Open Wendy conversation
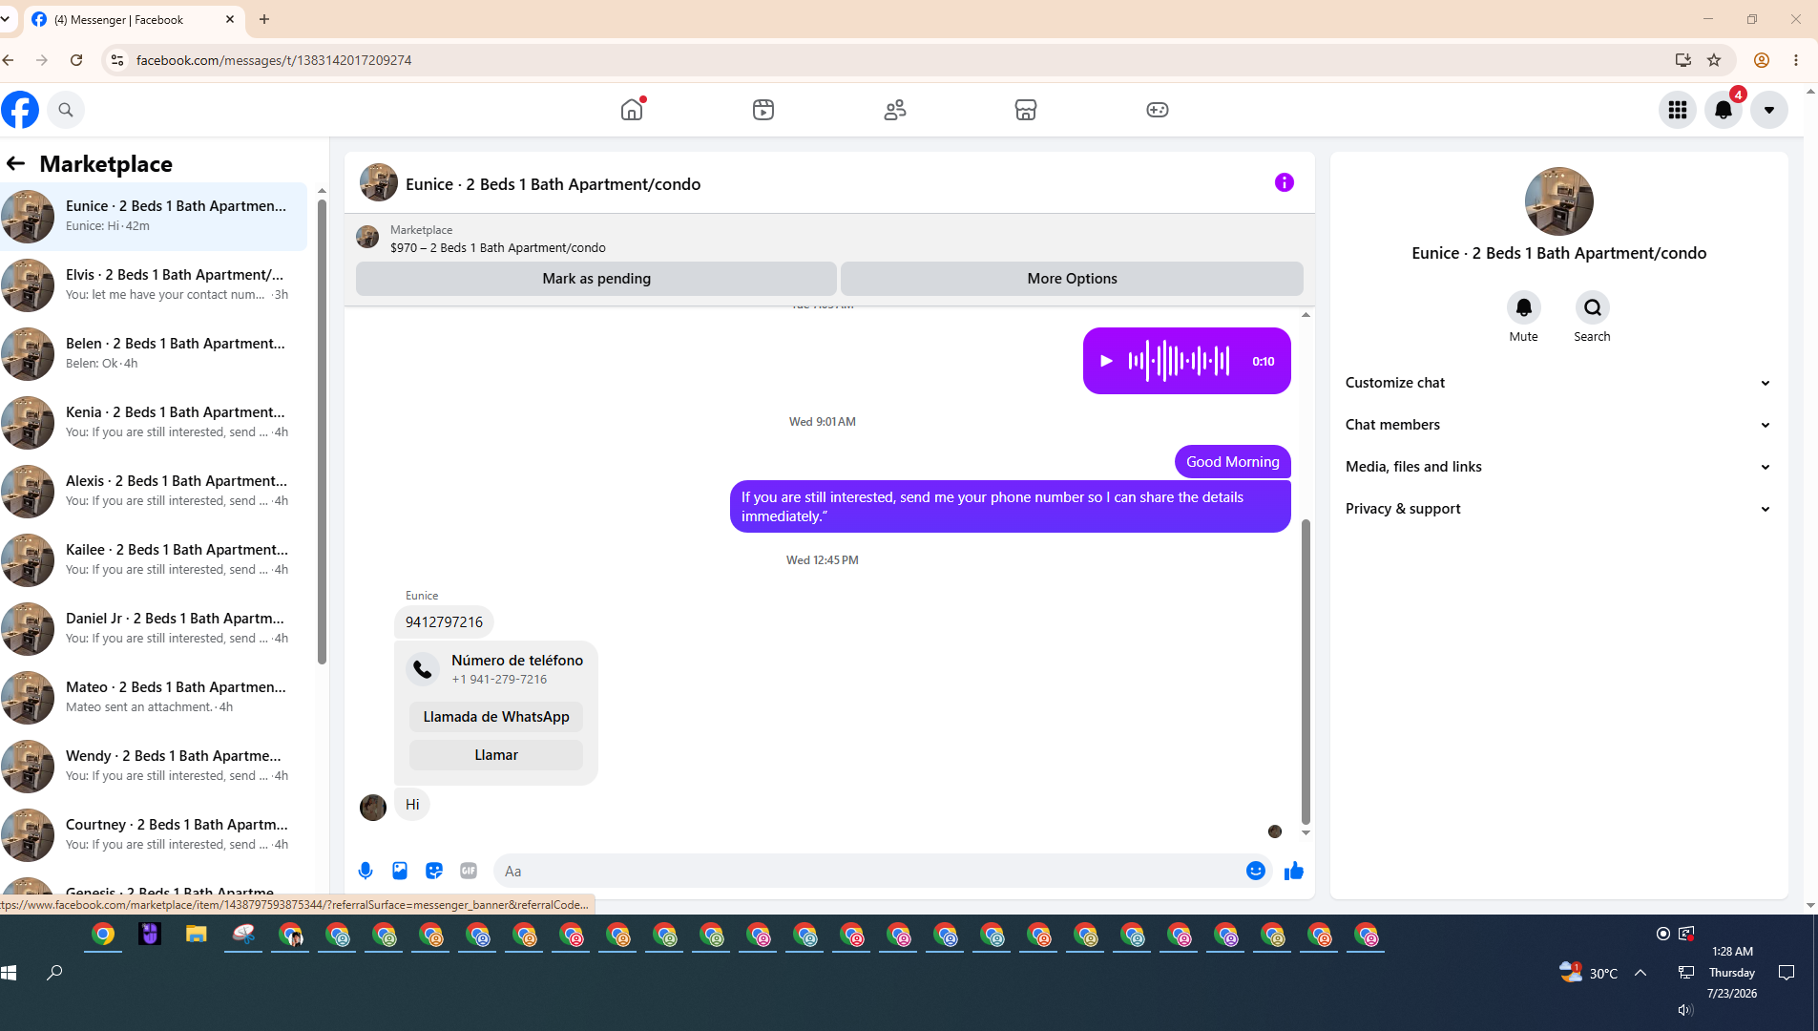Viewport: 1818px width, 1031px height. coord(154,766)
